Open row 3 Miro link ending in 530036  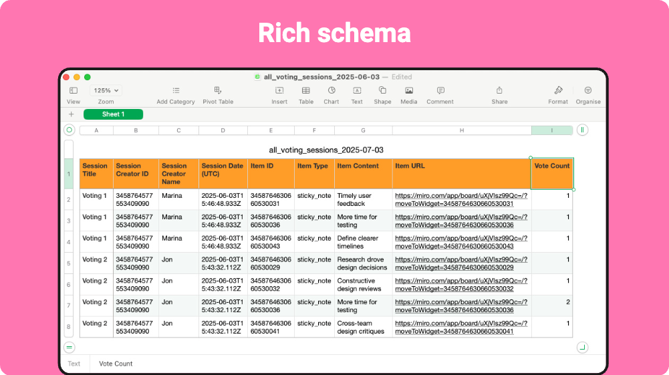click(460, 221)
